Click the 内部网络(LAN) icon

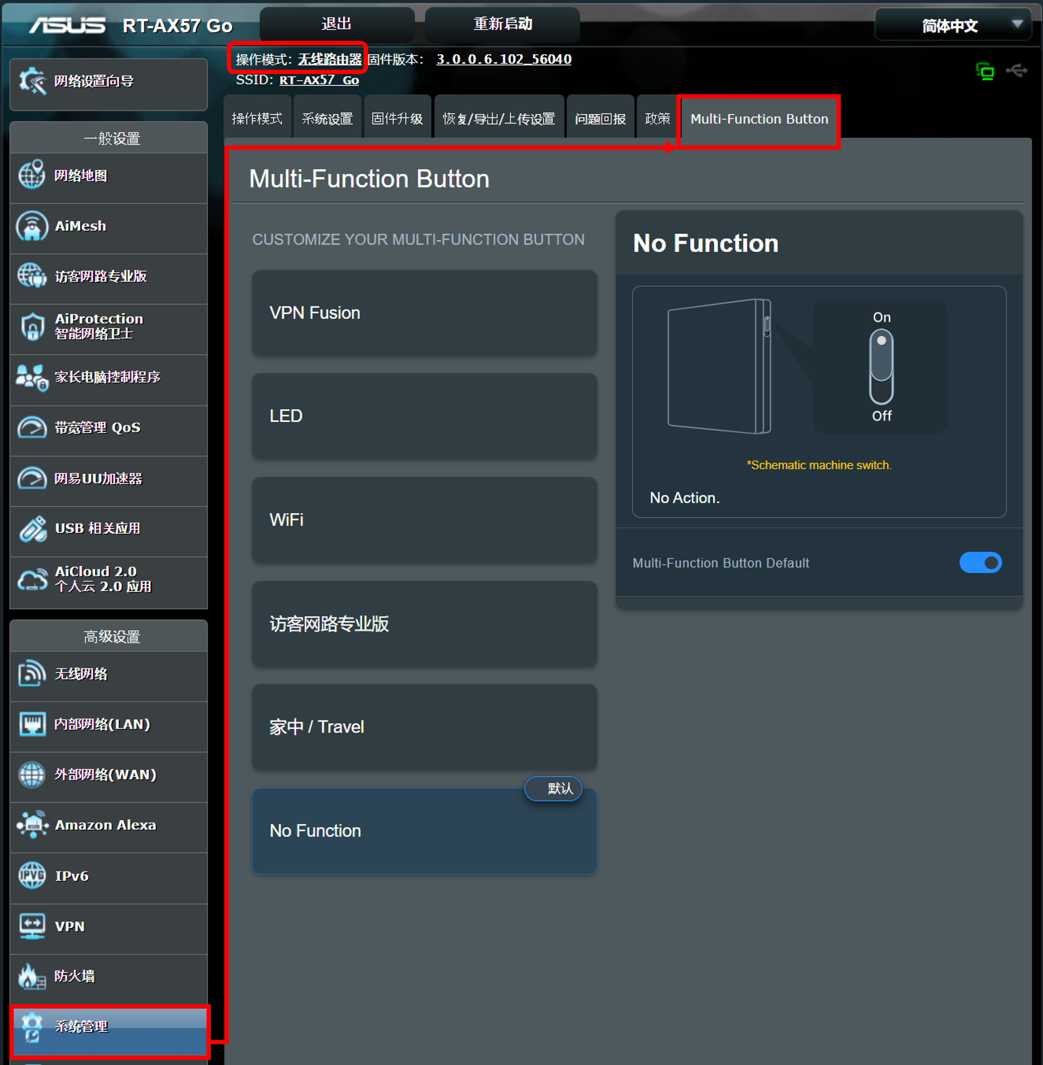point(32,724)
